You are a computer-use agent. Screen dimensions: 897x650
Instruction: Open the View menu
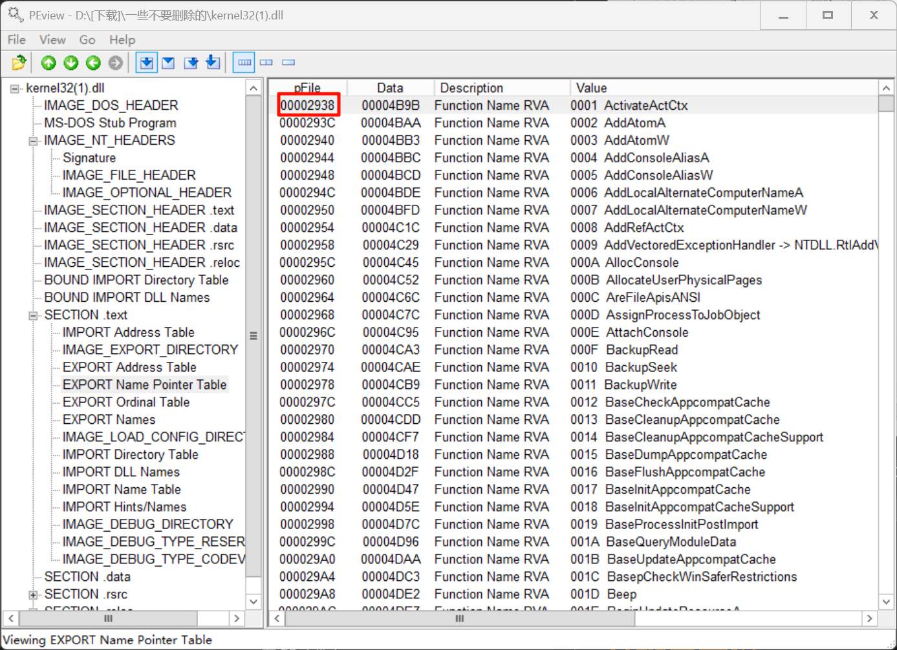pyautogui.click(x=52, y=40)
